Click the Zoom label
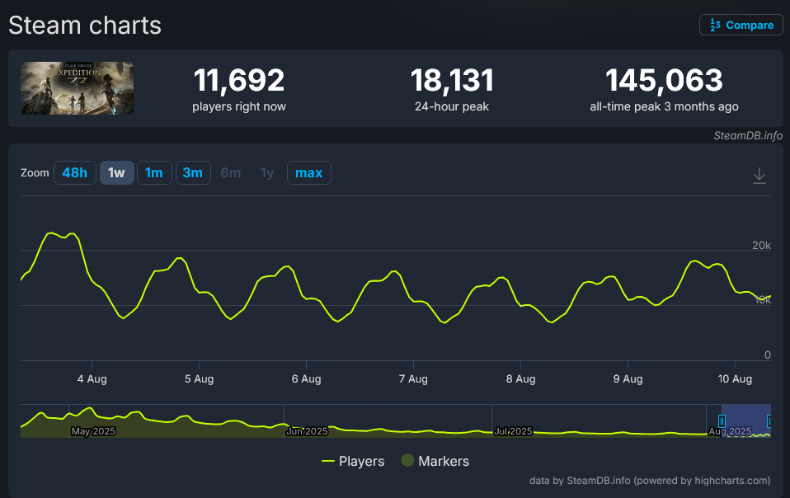790x498 pixels. 35,172
